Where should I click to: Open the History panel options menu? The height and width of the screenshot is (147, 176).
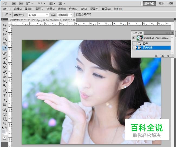pyautogui.click(x=172, y=33)
